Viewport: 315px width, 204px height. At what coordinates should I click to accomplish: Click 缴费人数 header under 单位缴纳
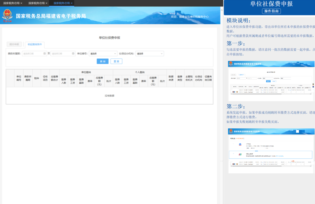pyautogui.click(x=64, y=81)
